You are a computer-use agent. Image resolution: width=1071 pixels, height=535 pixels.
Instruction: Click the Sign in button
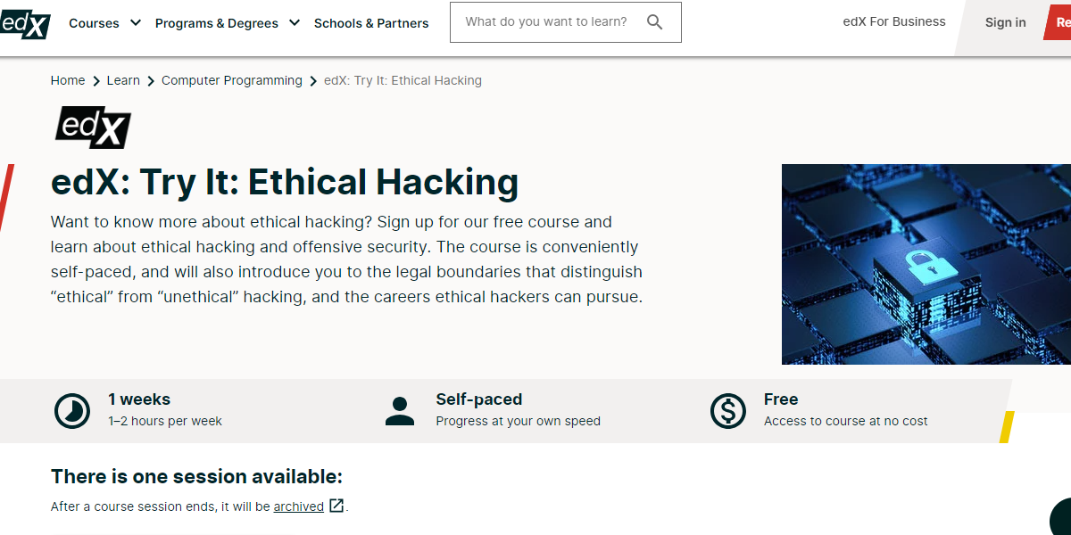pyautogui.click(x=1005, y=21)
